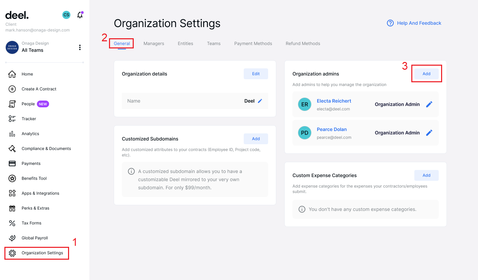Screen dimensions: 478x280
Task: Click the pencil icon next to Pearce Dolan's role
Action: 429,132
